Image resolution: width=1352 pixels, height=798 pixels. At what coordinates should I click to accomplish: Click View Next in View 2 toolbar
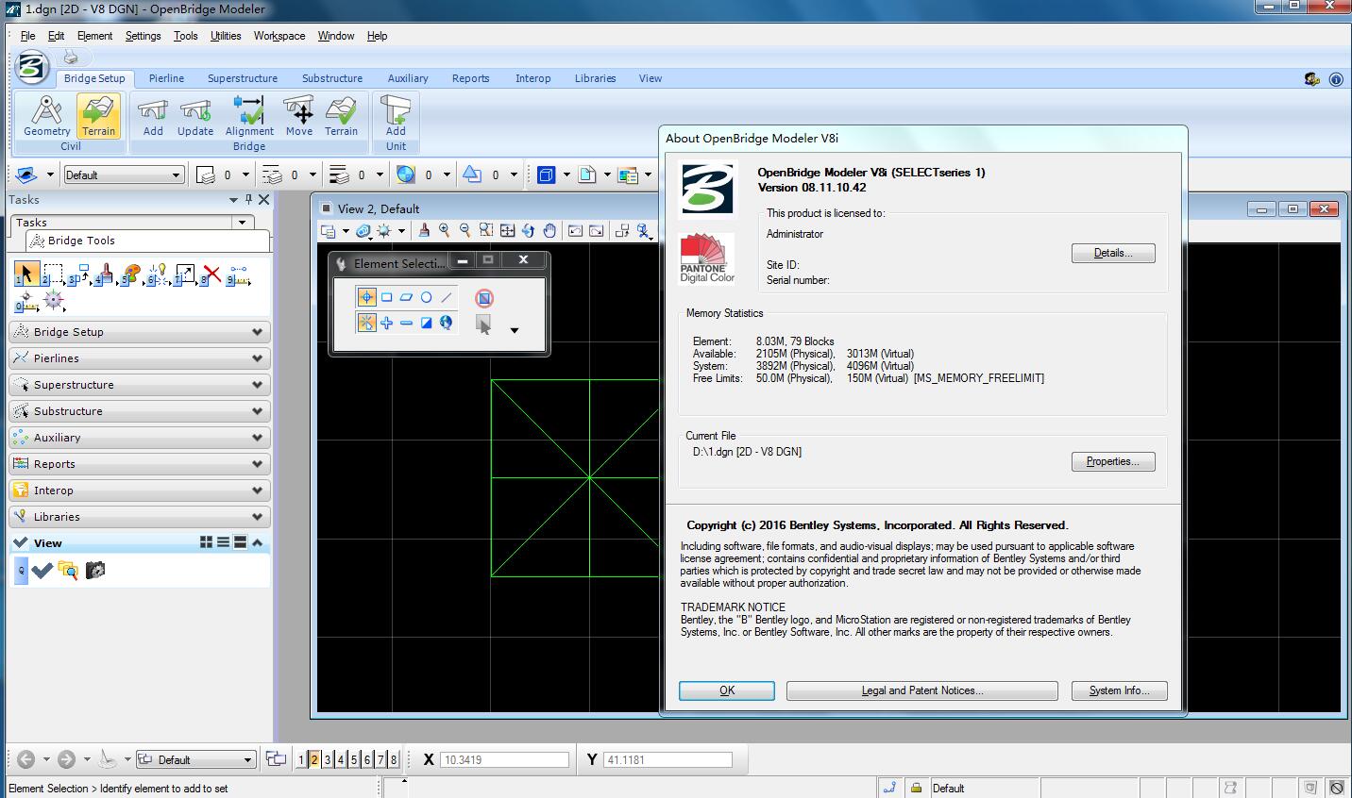pyautogui.click(x=596, y=230)
